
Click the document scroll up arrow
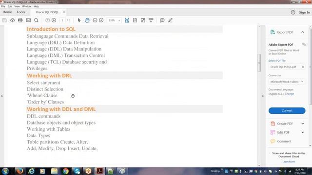pyautogui.click(x=259, y=27)
